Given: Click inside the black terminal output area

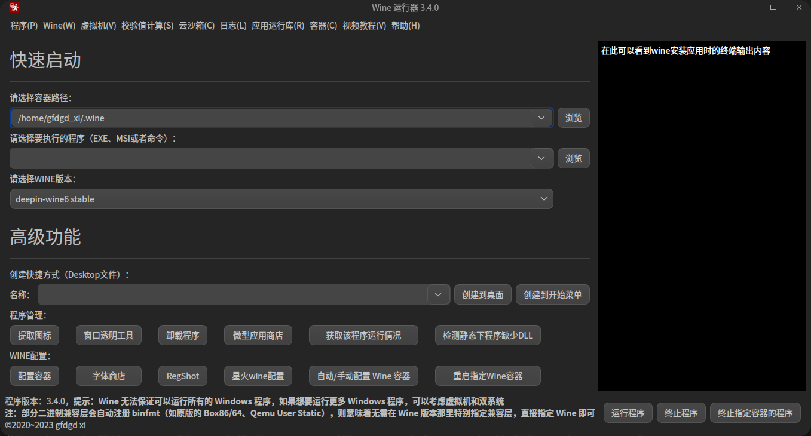Looking at the screenshot, I should click(702, 216).
